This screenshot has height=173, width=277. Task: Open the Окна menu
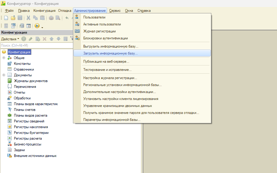click(129, 11)
